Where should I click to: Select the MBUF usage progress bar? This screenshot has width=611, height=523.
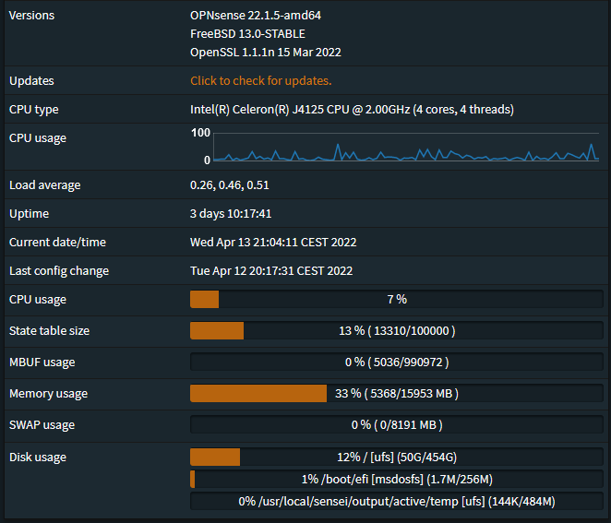(396, 362)
